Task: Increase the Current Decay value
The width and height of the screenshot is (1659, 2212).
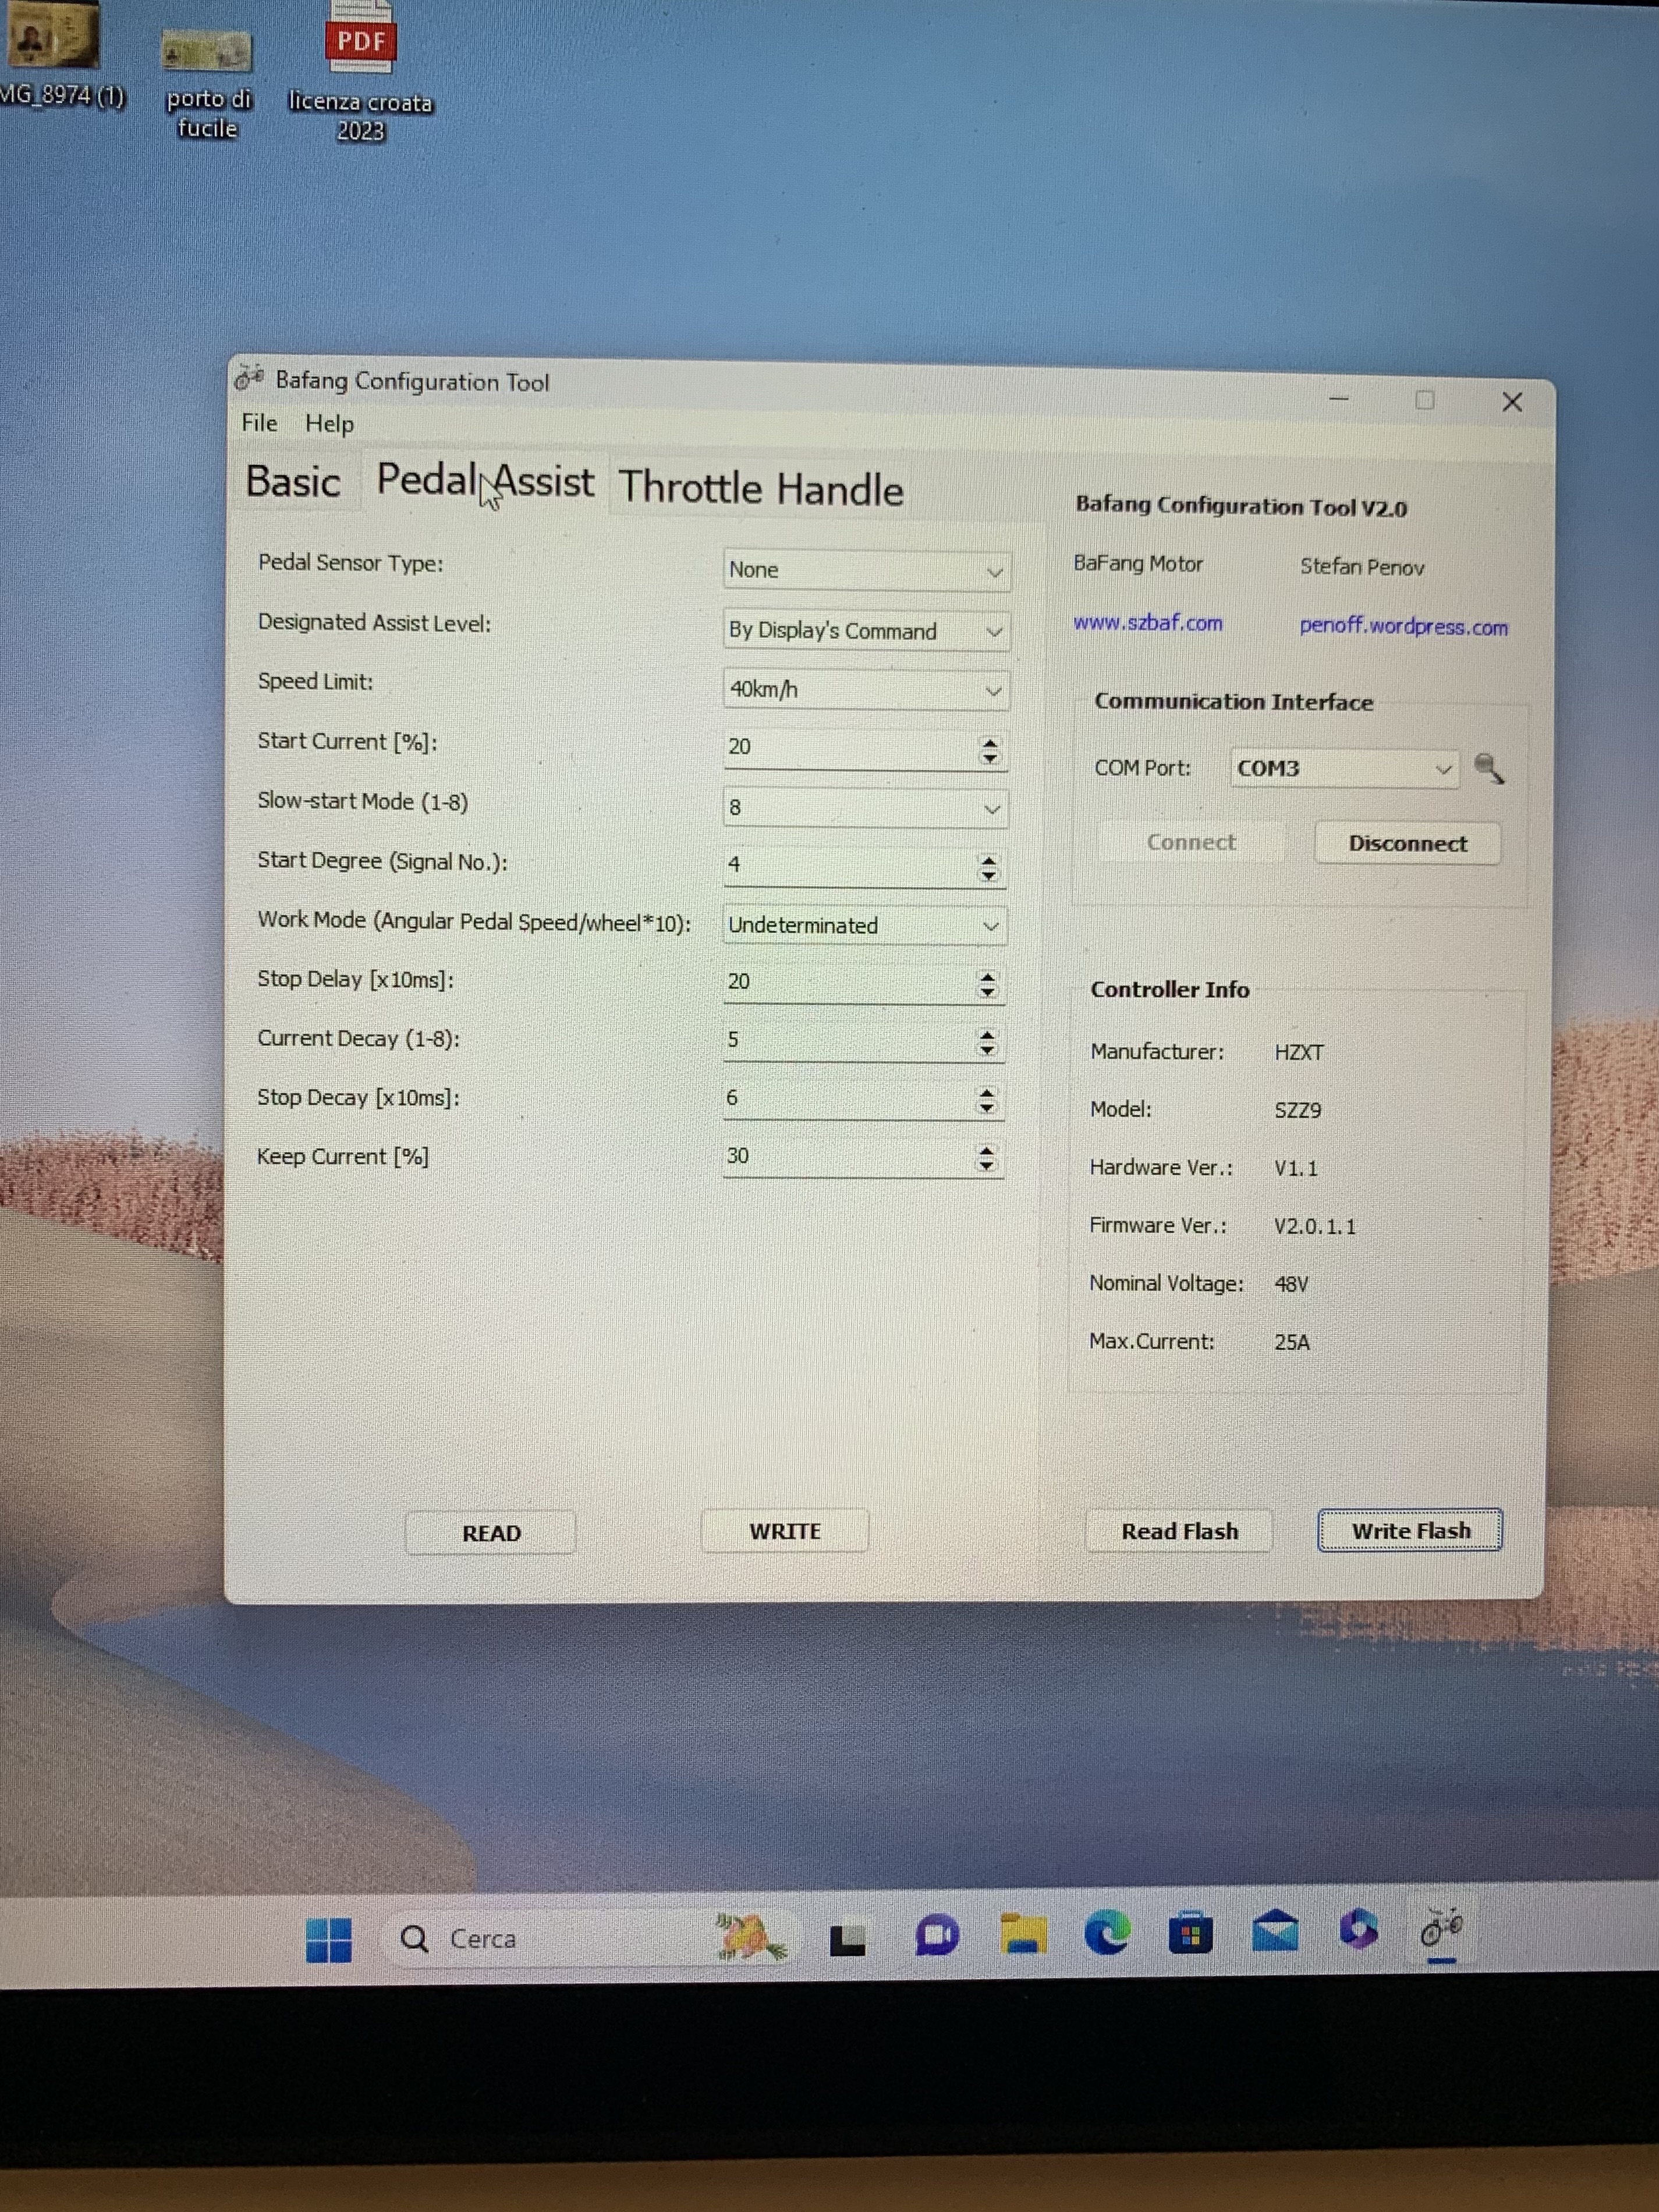Action: point(987,1036)
